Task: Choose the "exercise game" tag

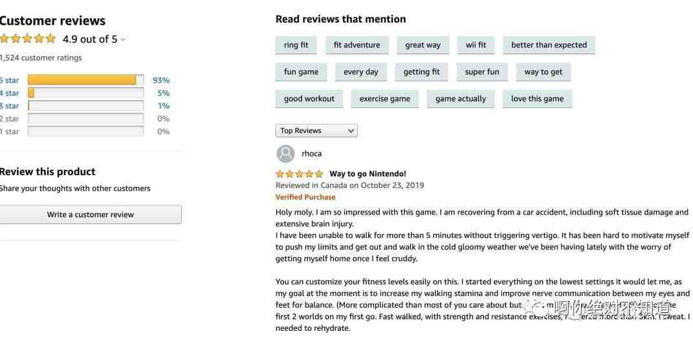Action: 384,99
